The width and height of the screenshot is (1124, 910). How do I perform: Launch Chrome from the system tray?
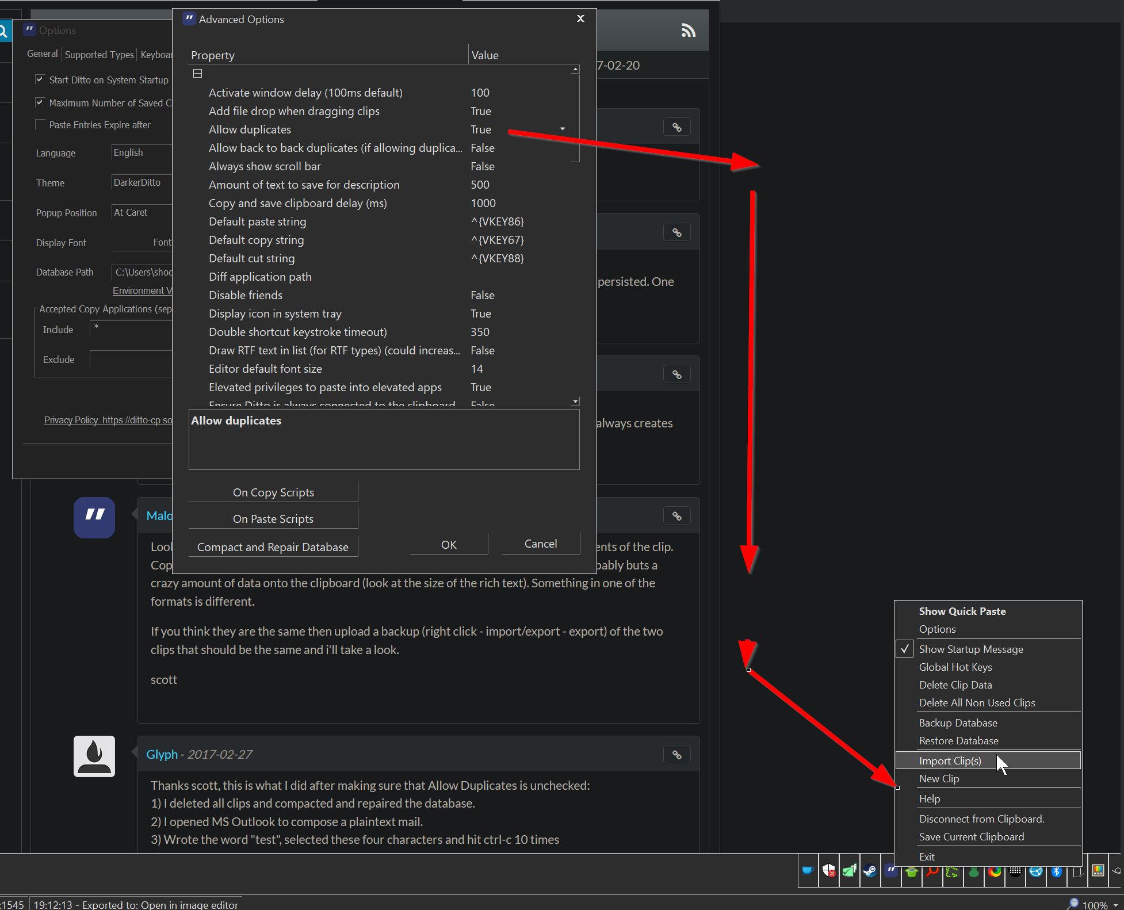point(995,873)
